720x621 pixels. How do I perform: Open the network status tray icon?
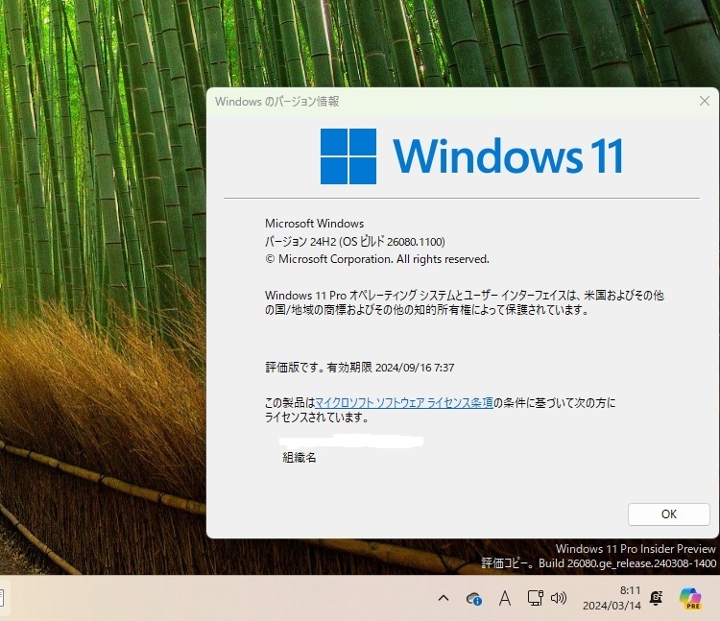click(x=535, y=598)
